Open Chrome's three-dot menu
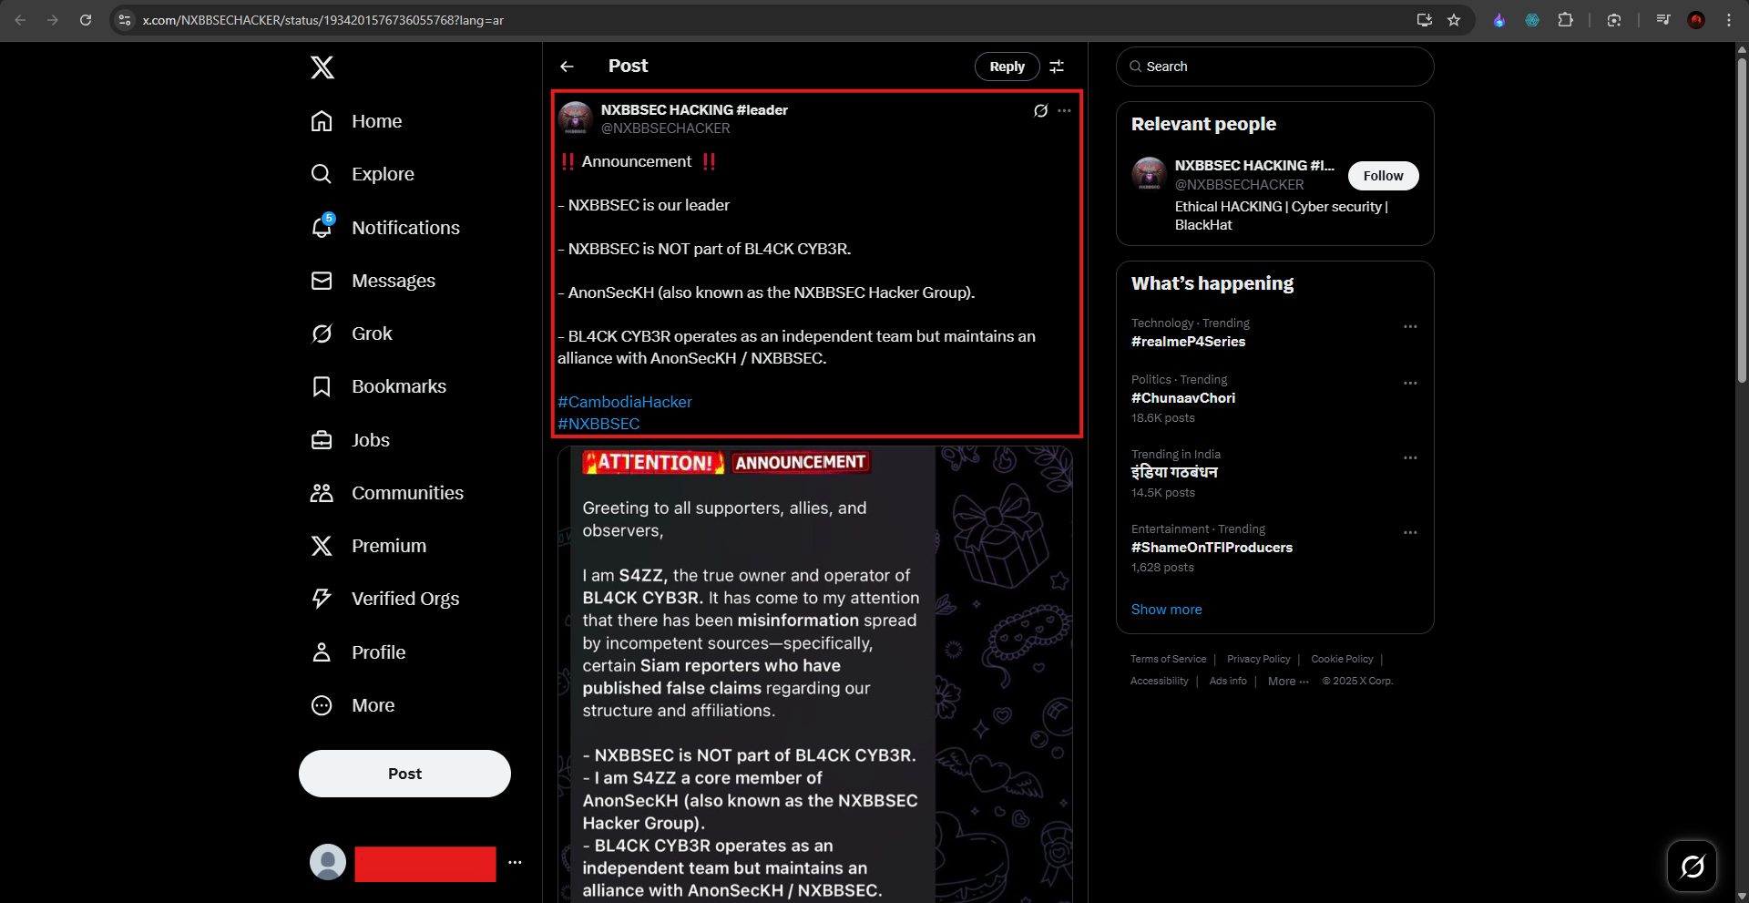 point(1728,20)
